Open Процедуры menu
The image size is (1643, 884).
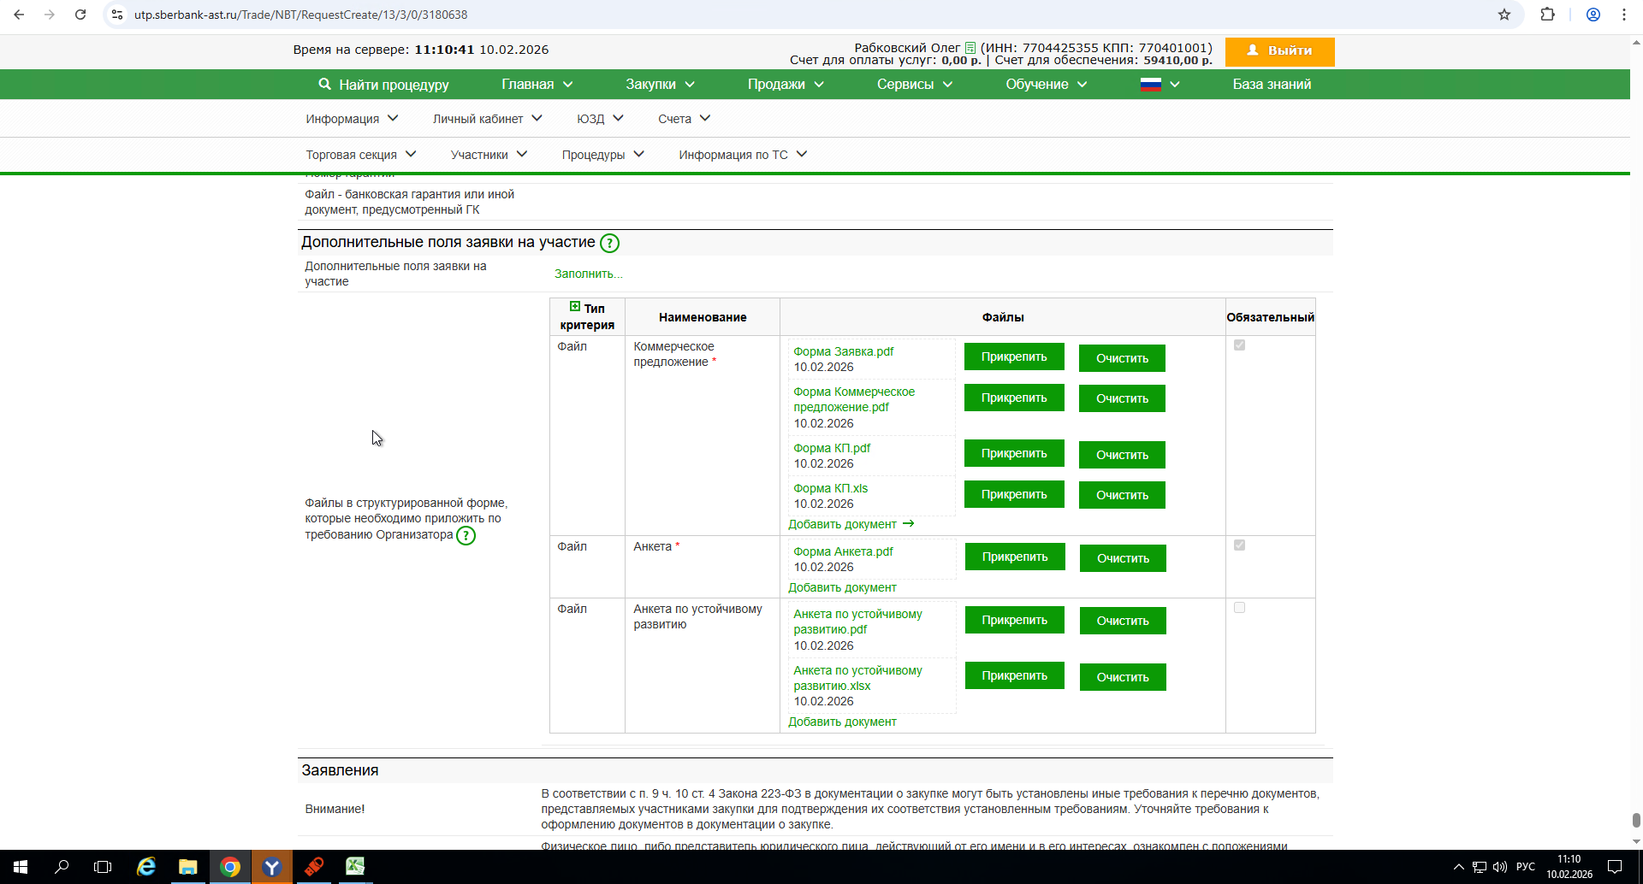coord(602,155)
